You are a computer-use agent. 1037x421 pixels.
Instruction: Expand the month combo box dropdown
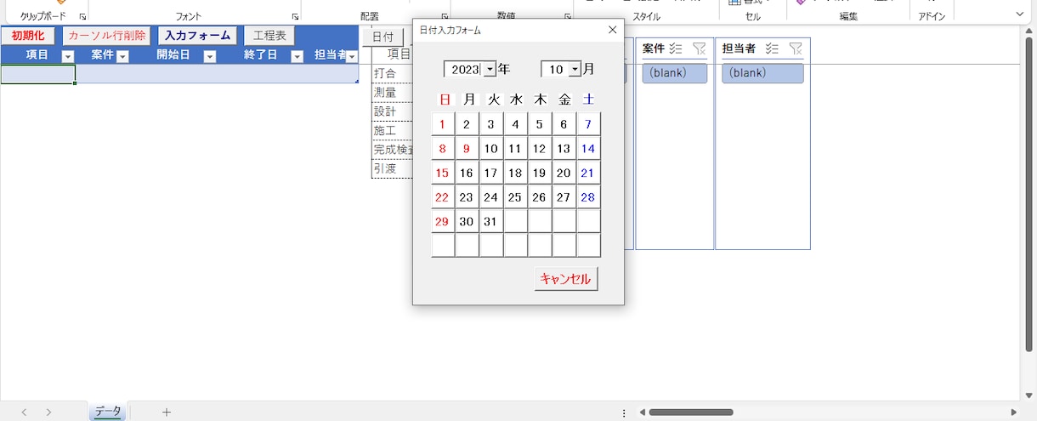point(575,69)
